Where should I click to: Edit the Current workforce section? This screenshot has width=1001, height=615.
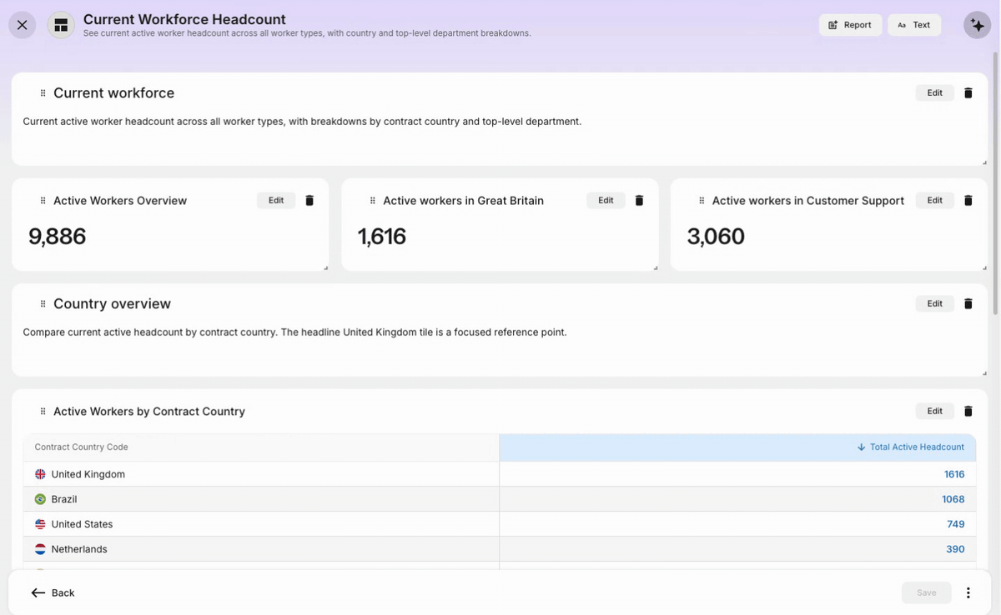(934, 93)
